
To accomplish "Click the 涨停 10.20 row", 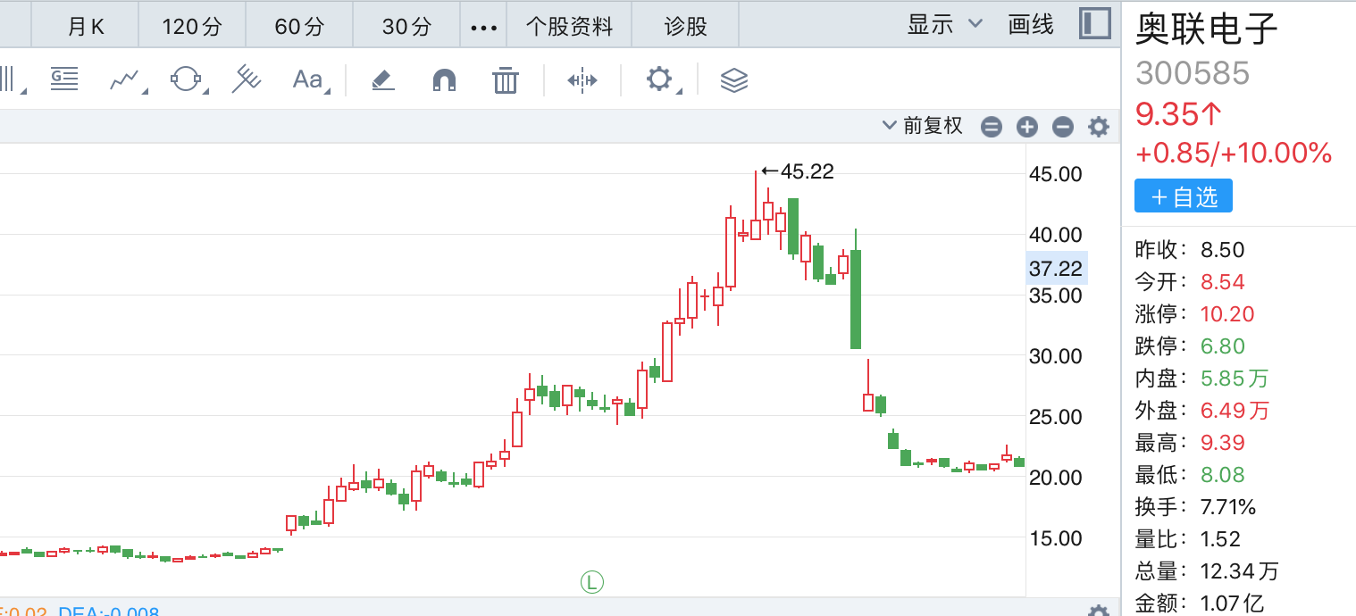I will (1194, 313).
